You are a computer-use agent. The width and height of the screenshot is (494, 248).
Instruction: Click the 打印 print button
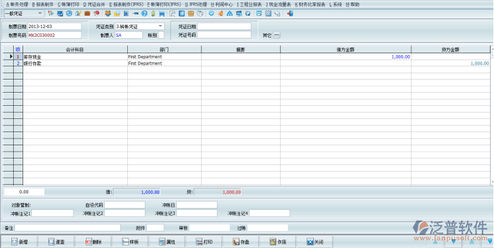pos(204,242)
